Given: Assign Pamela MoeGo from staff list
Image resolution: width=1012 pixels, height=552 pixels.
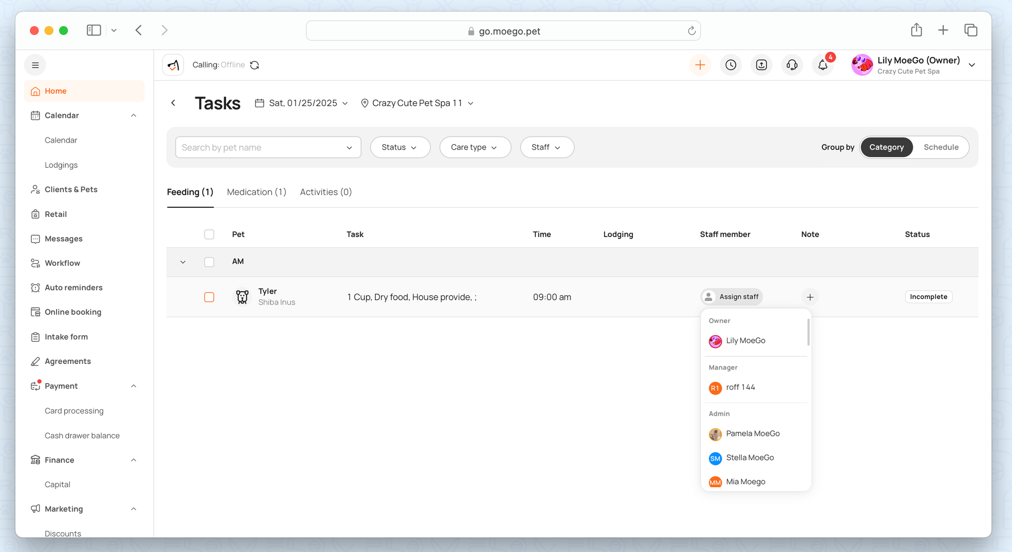Looking at the screenshot, I should [752, 434].
